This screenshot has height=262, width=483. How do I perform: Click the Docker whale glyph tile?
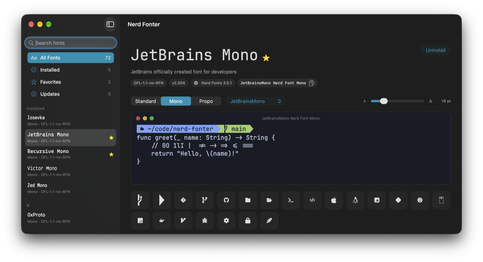(162, 221)
